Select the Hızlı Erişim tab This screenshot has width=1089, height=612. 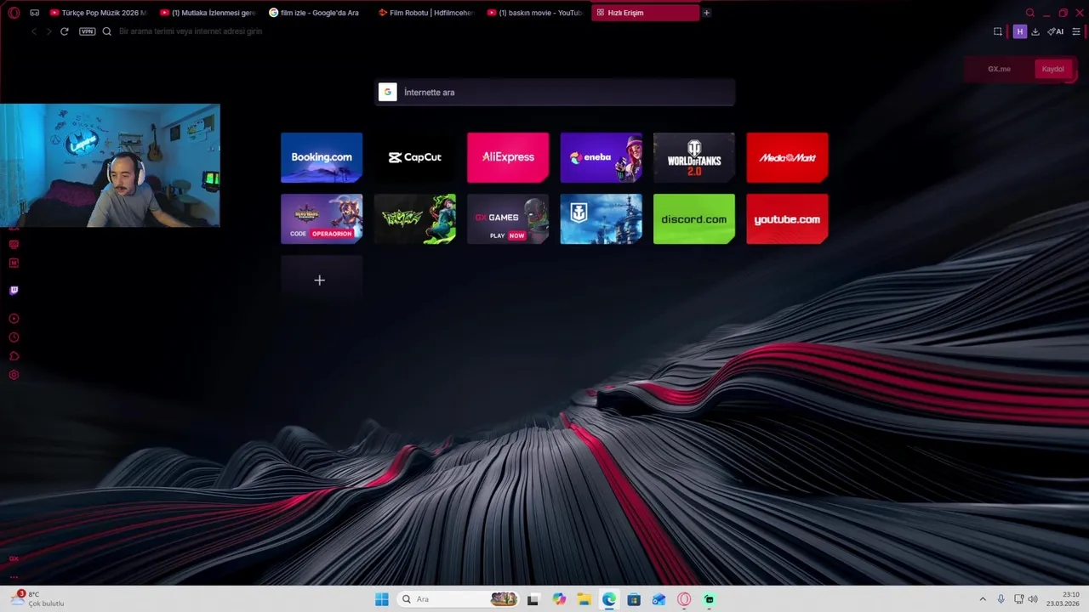(x=645, y=13)
